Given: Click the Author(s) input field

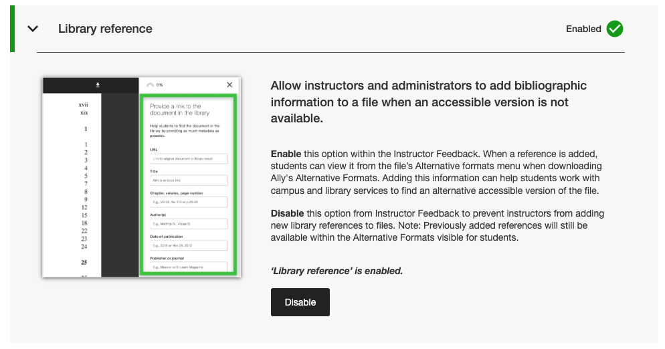Looking at the screenshot, I should [x=189, y=223].
